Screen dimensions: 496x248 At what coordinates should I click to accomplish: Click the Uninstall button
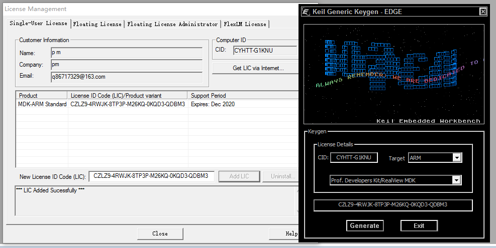click(x=280, y=176)
